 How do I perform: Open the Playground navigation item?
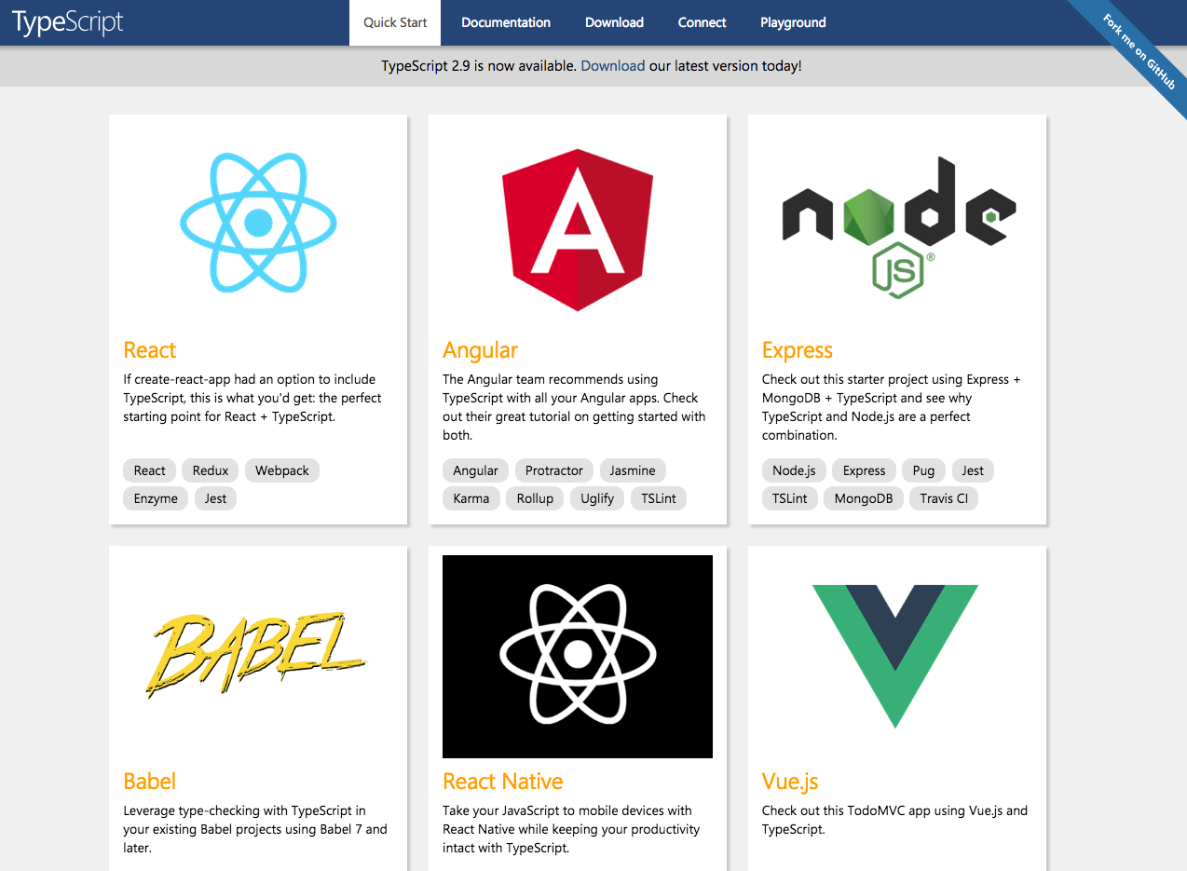[x=793, y=22]
